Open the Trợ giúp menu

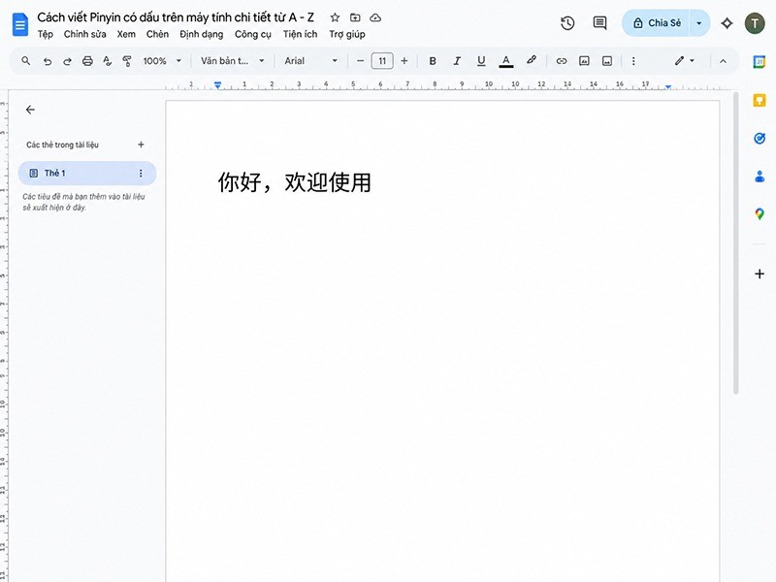click(x=347, y=34)
